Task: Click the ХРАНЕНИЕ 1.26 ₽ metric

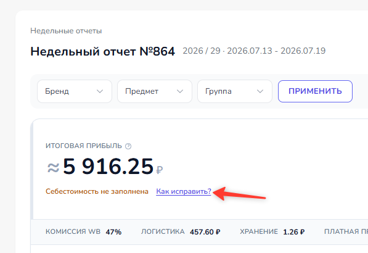Action: [x=272, y=232]
